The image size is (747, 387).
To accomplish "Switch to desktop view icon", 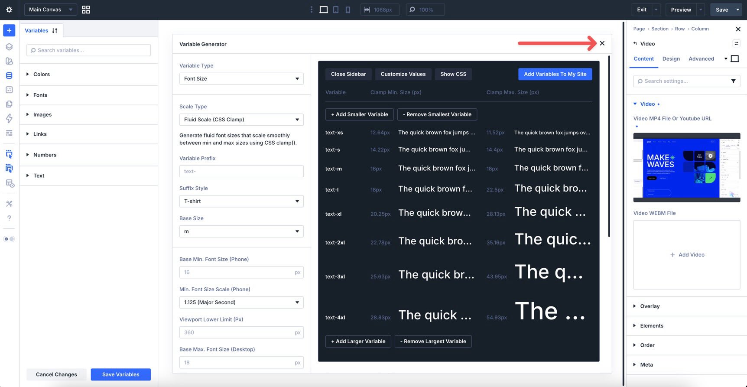I will click(x=324, y=10).
